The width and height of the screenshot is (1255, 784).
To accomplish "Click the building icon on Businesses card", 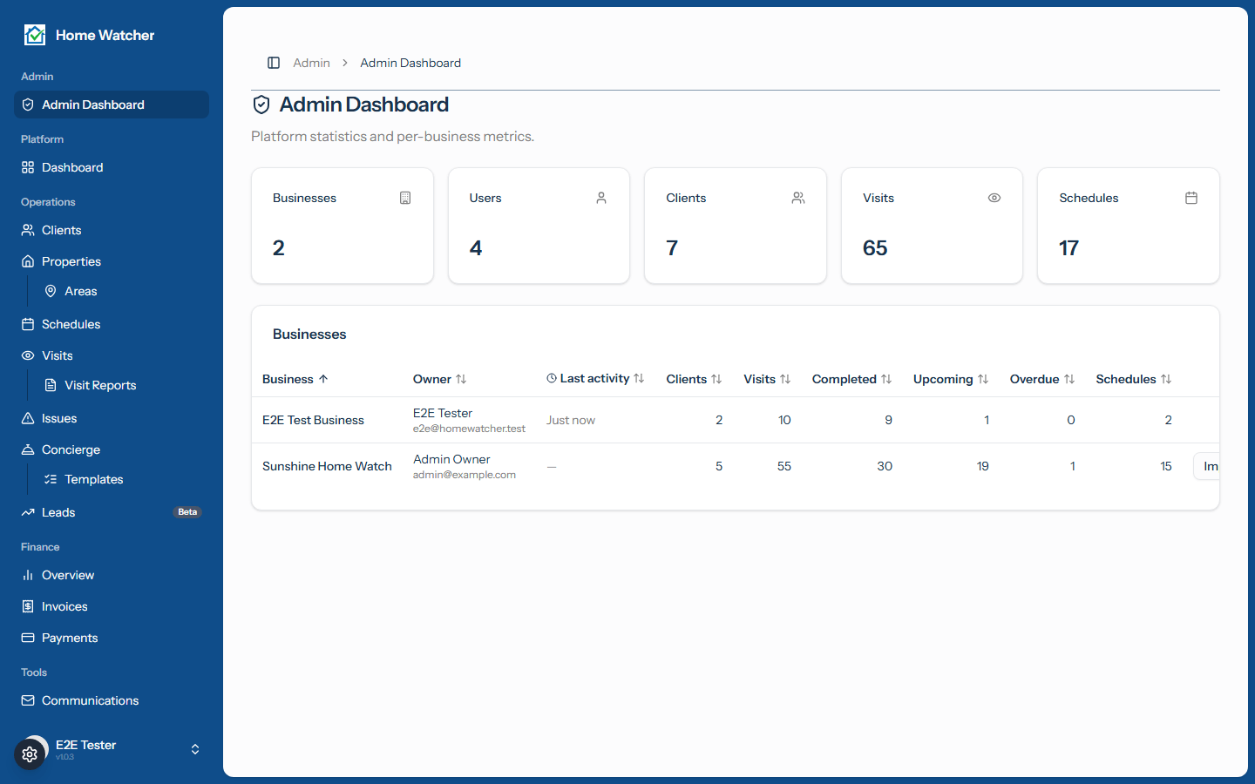I will point(405,198).
